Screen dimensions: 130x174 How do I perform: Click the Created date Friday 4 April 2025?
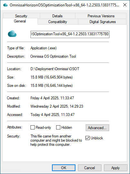coord(52,98)
